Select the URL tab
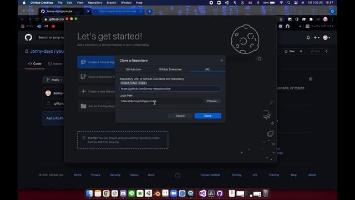Image resolution: width=355 pixels, height=200 pixels. click(x=207, y=69)
